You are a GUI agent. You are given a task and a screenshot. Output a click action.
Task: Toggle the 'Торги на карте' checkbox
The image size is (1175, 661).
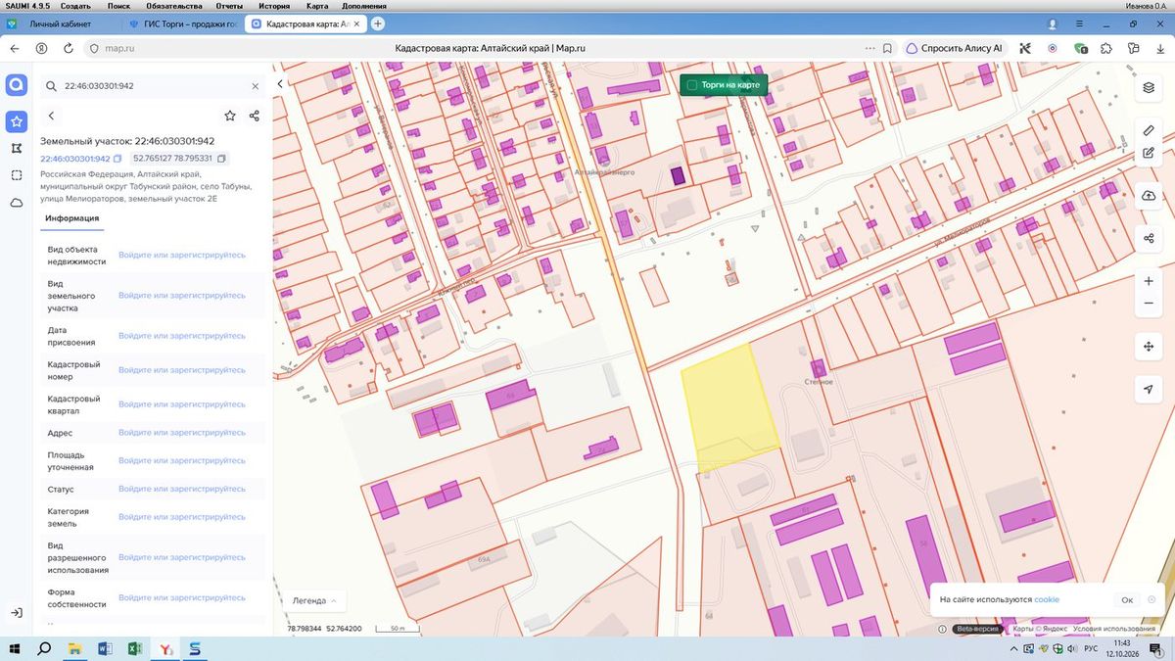[x=692, y=85]
